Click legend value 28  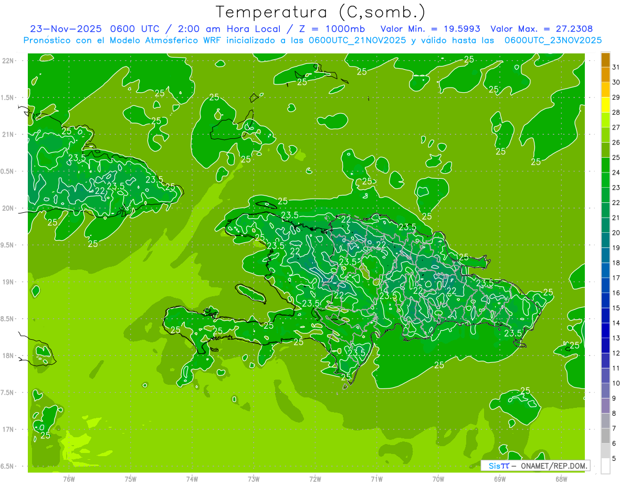click(x=616, y=112)
